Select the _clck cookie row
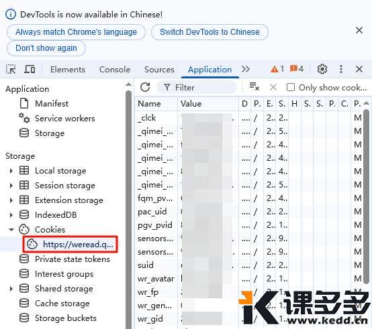Image resolution: width=372 pixels, height=329 pixels. point(248,118)
